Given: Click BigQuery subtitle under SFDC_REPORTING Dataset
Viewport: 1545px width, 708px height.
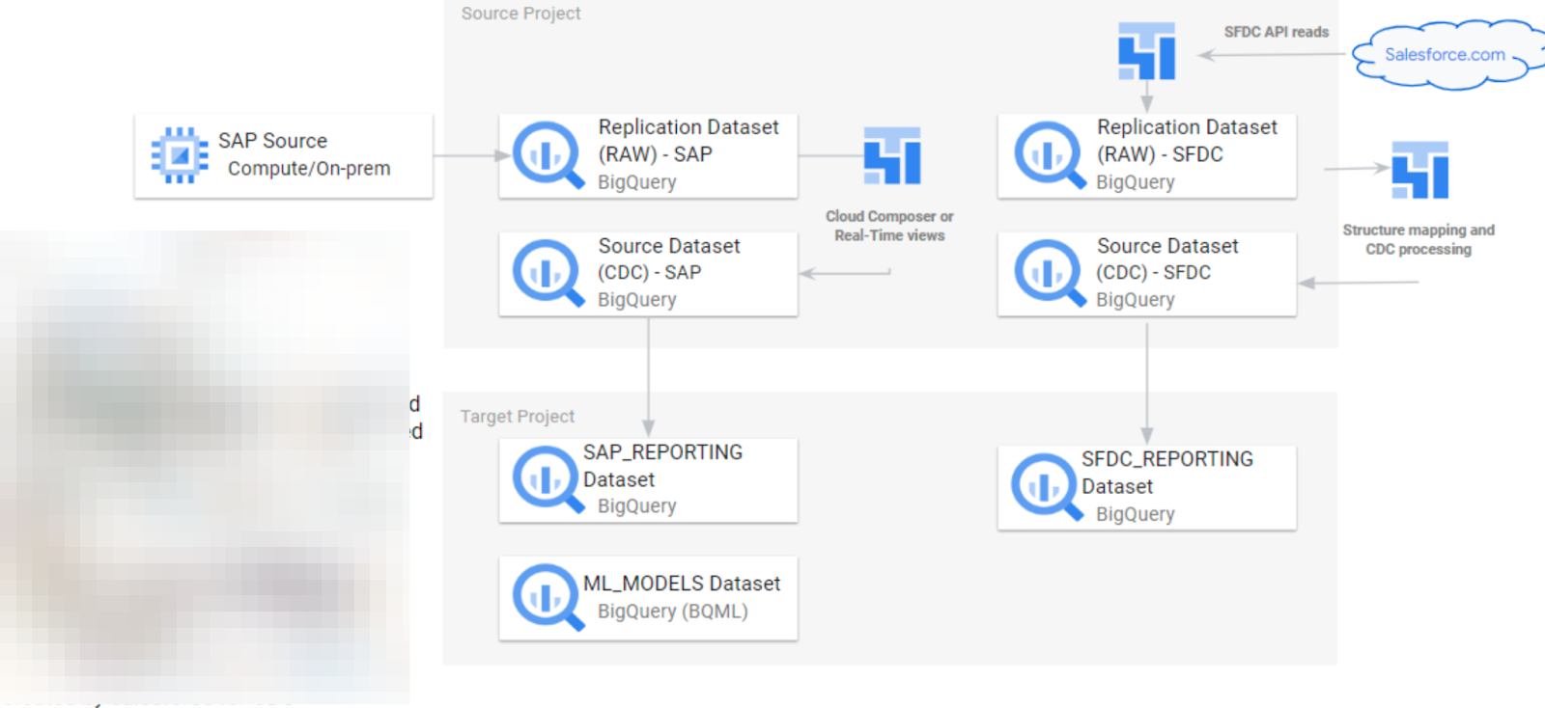Looking at the screenshot, I should click(x=1135, y=514).
